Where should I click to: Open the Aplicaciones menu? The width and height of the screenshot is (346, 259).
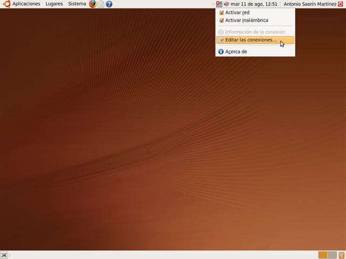(26, 4)
